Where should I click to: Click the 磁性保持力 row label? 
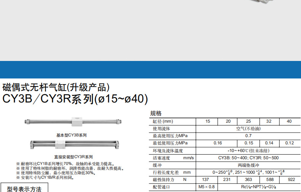click(163, 180)
